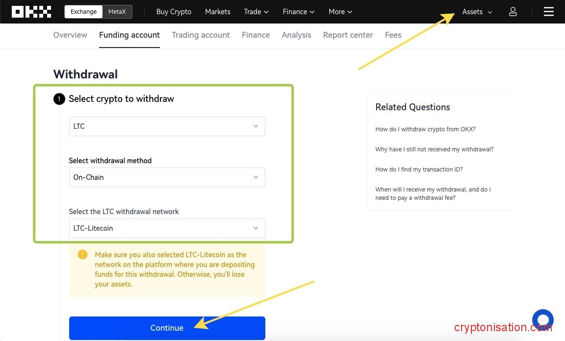Open the Trade menu
Image resolution: width=565 pixels, height=341 pixels.
click(256, 12)
